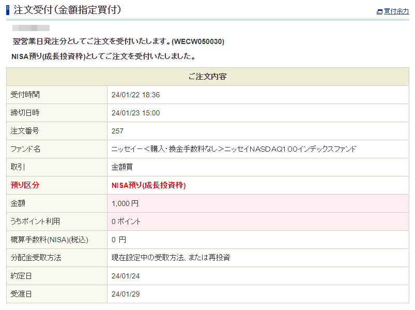Click the red 預り区分 label
415x310 pixels.
25,185
